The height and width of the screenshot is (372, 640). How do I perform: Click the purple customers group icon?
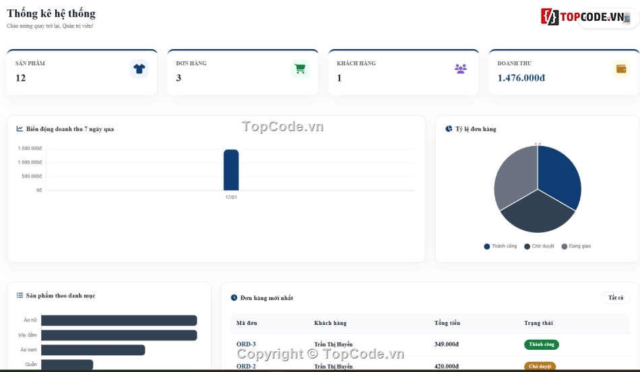pyautogui.click(x=460, y=69)
